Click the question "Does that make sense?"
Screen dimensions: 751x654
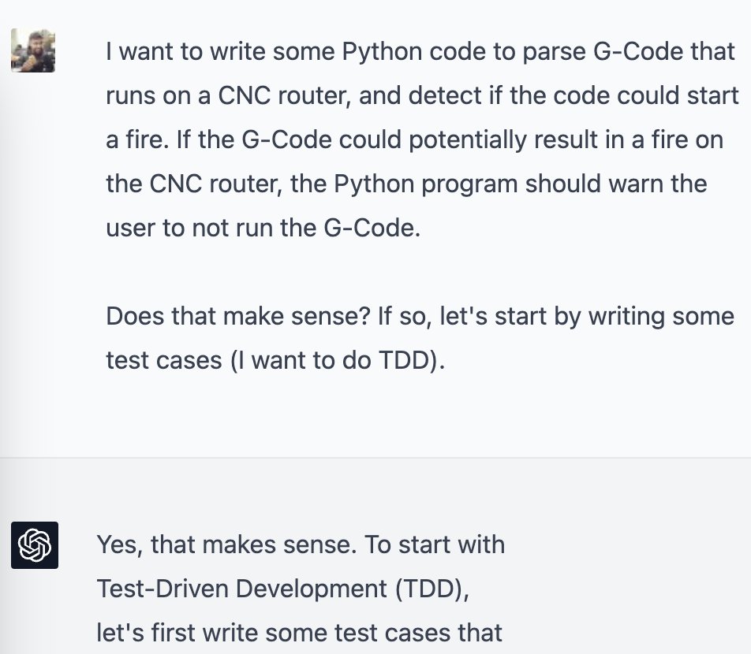(x=238, y=316)
